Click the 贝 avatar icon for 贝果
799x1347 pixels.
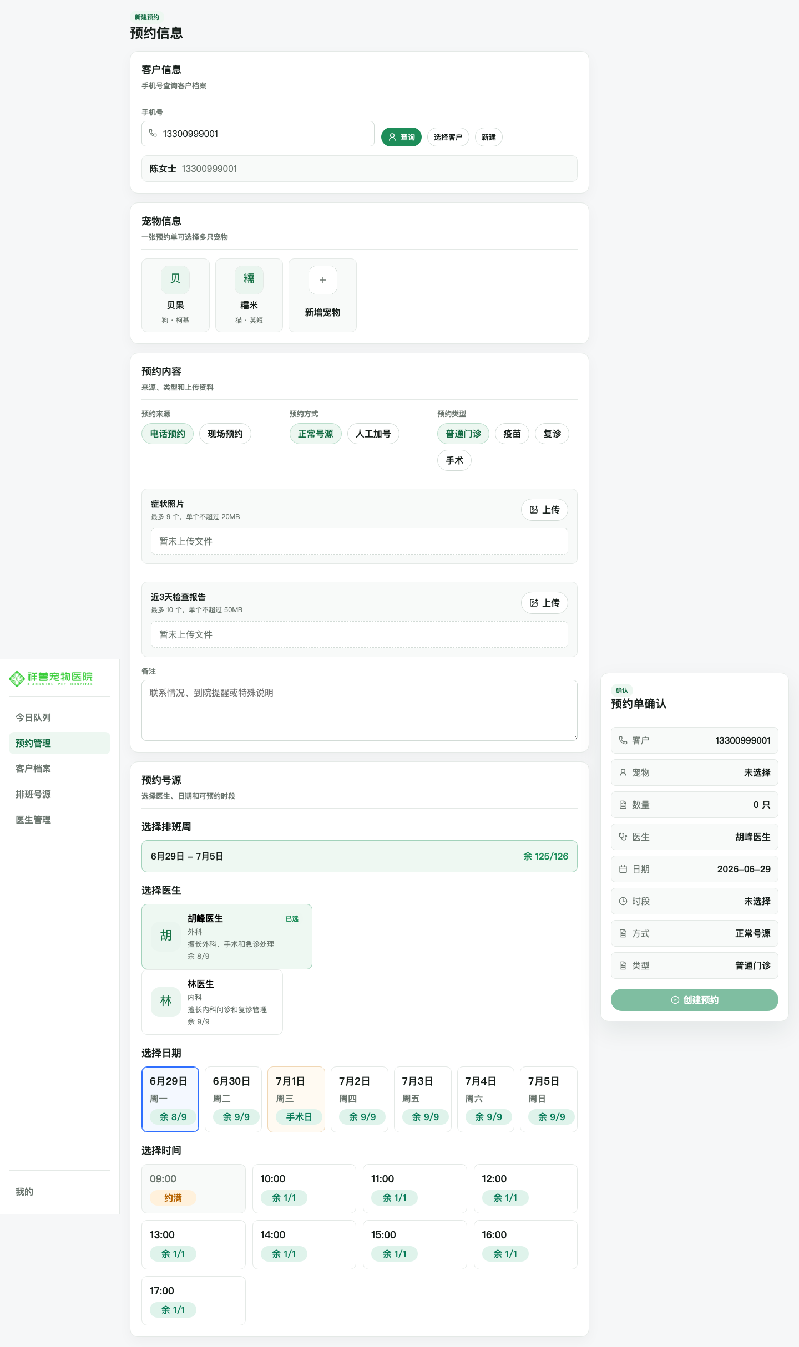click(x=175, y=279)
